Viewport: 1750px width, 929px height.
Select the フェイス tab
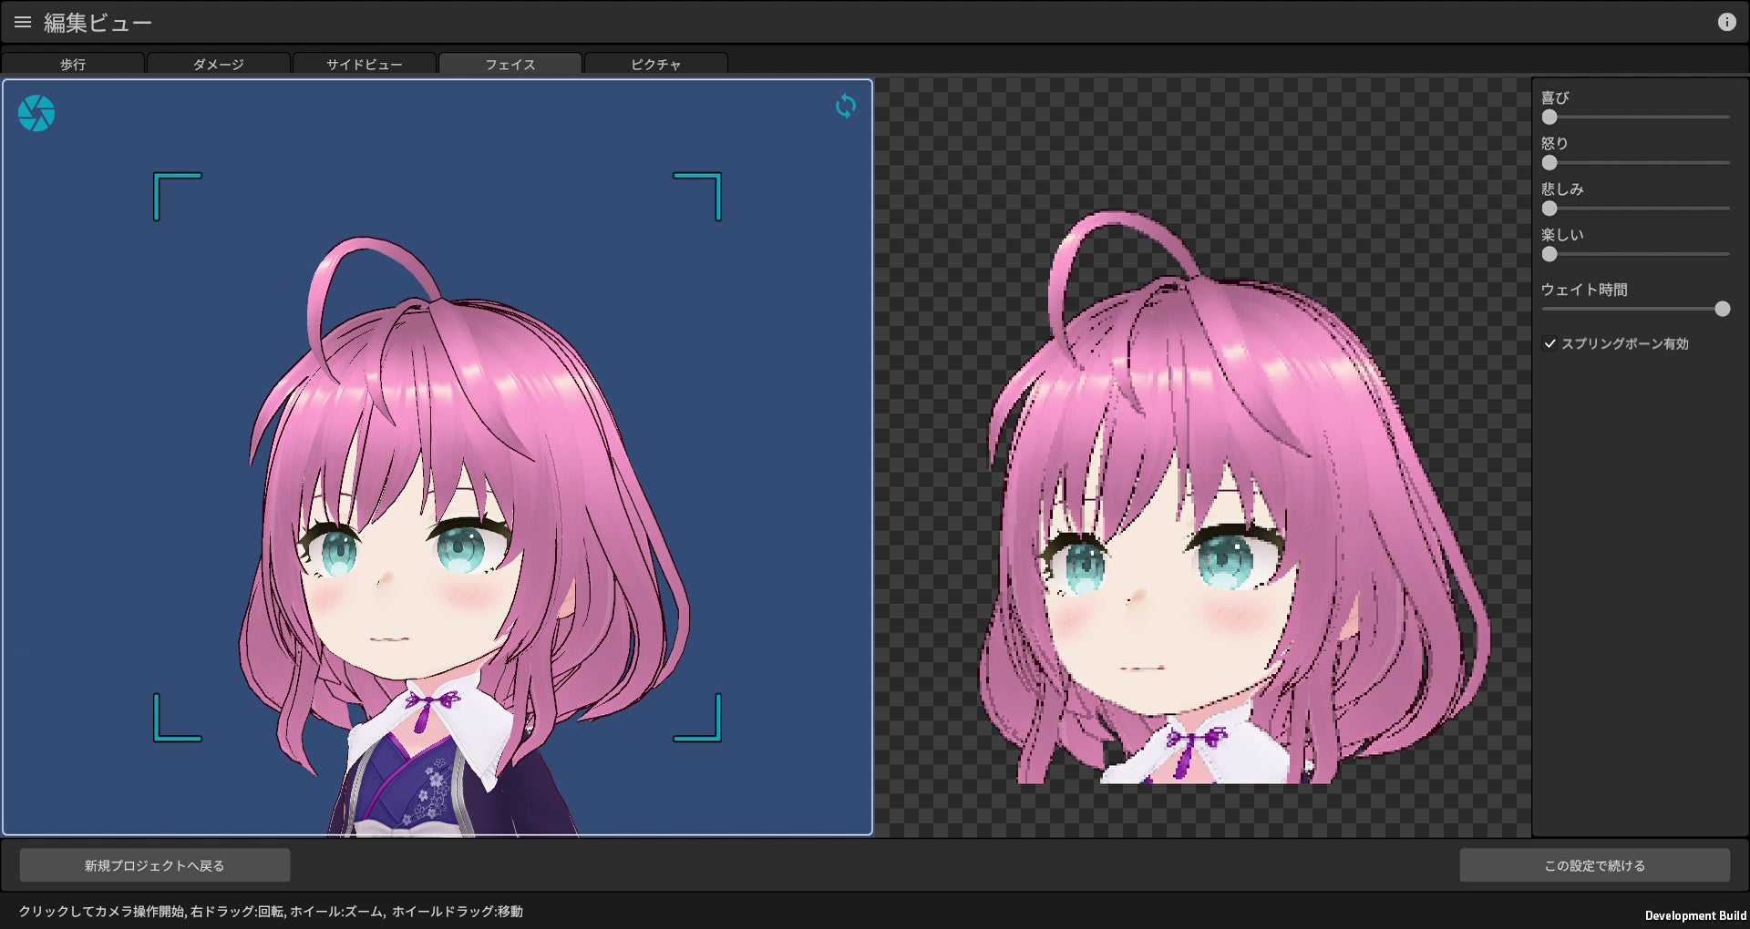(x=510, y=64)
